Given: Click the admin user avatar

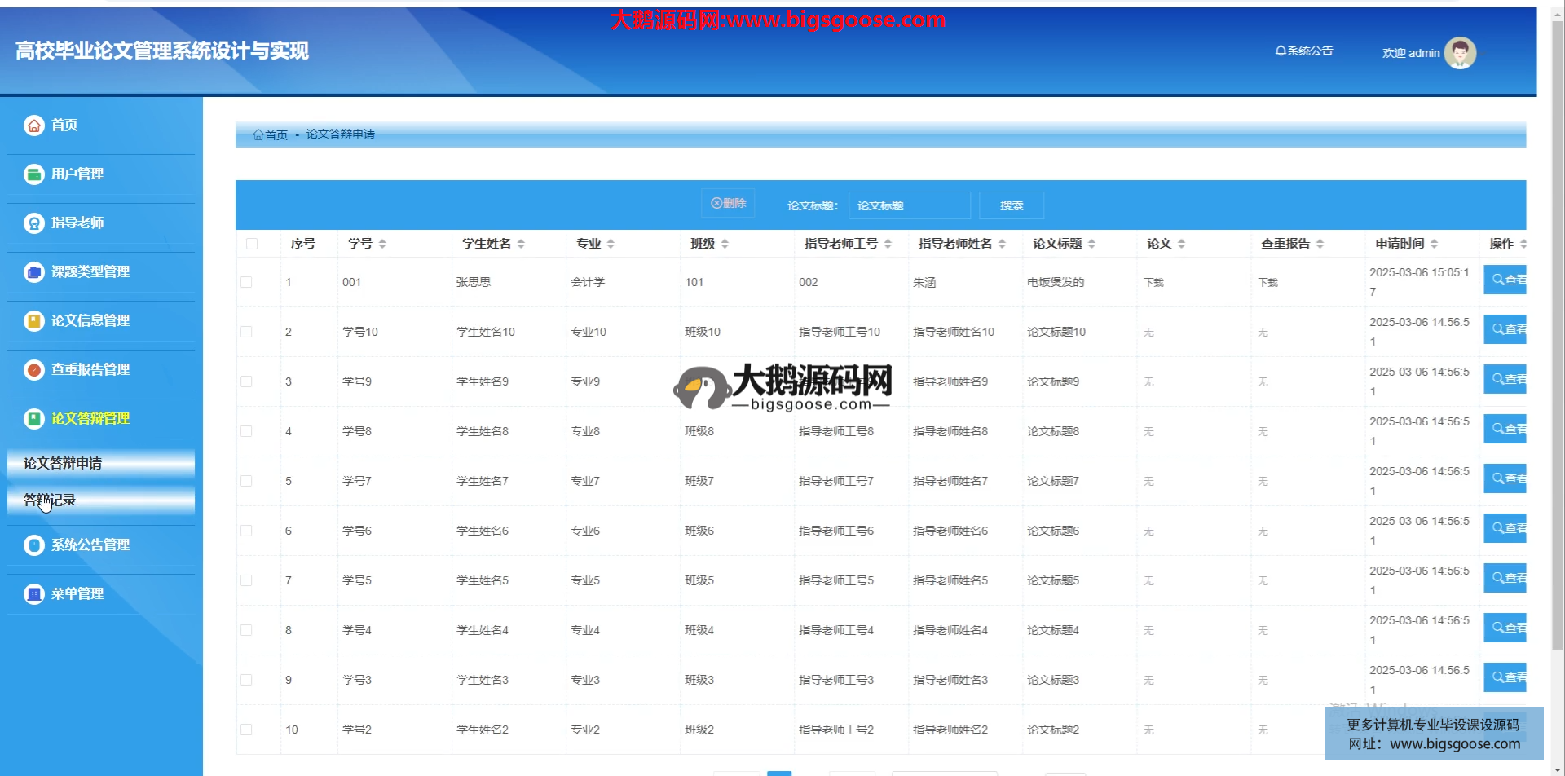Looking at the screenshot, I should 1460,53.
